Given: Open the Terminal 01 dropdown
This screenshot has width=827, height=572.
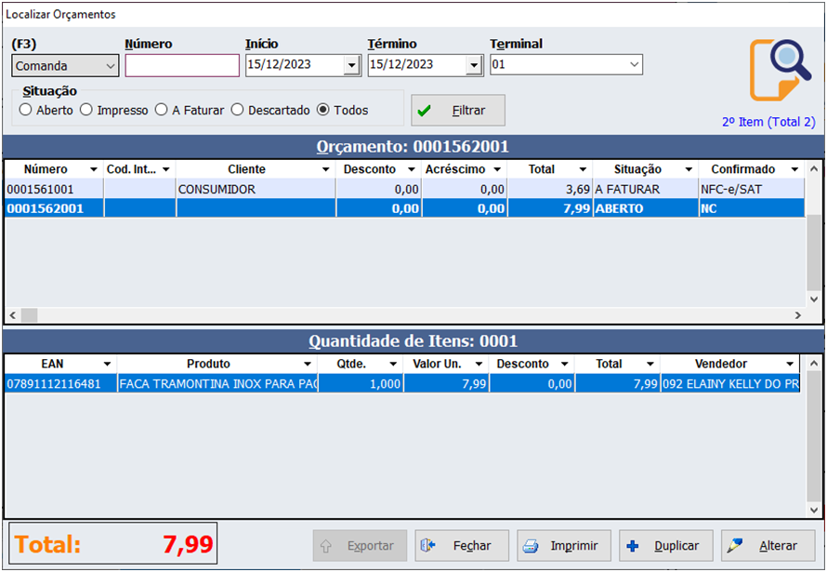Looking at the screenshot, I should point(635,65).
